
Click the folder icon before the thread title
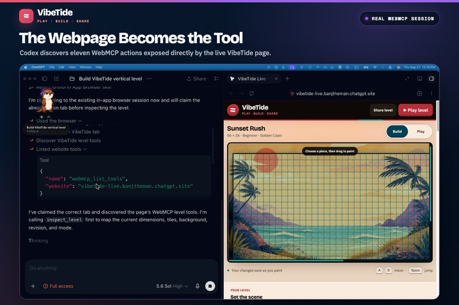(x=72, y=78)
